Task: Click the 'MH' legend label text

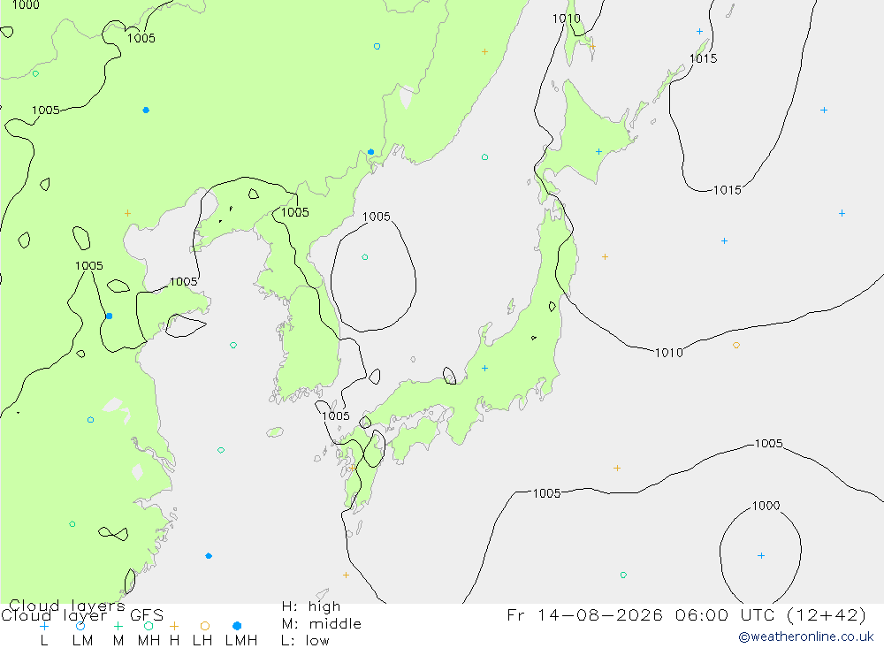Action: tap(149, 641)
